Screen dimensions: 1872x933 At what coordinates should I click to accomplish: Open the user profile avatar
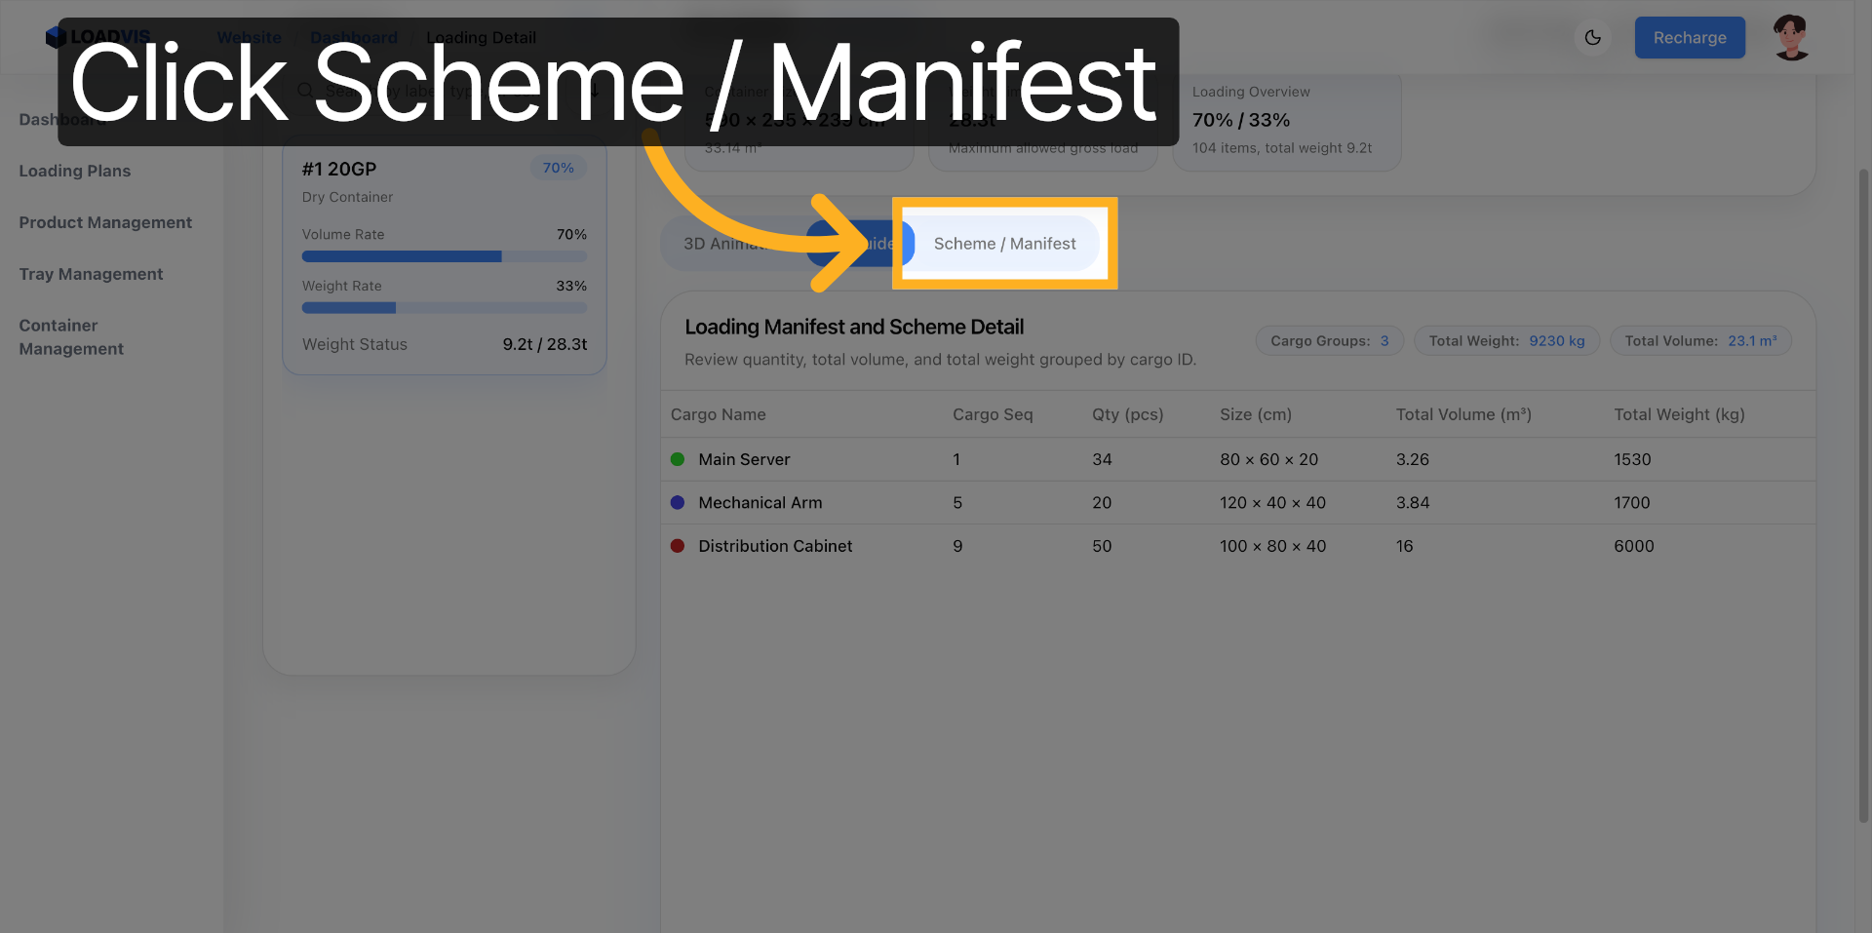[x=1791, y=38]
